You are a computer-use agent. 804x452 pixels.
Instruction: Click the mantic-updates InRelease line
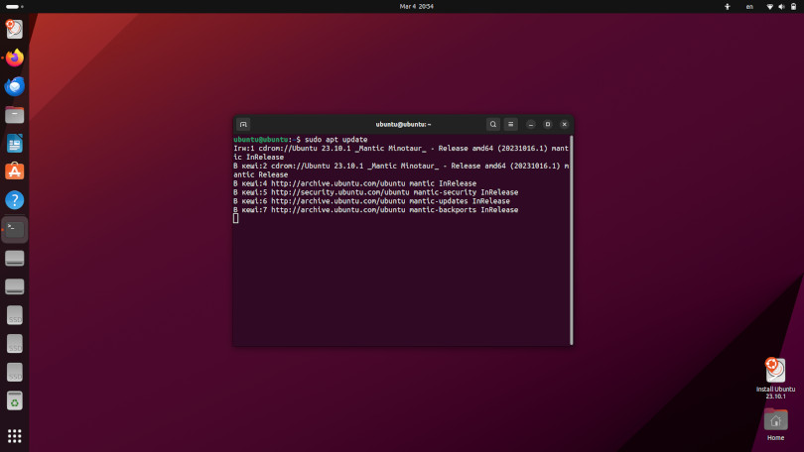tap(372, 201)
